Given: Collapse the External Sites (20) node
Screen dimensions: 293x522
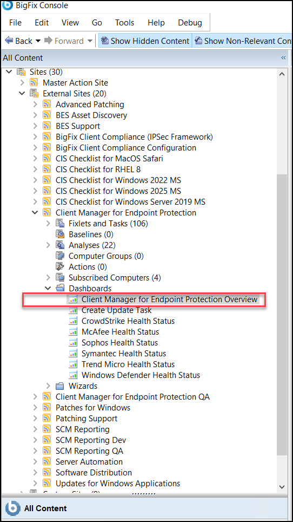Looking at the screenshot, I should click(x=22, y=94).
